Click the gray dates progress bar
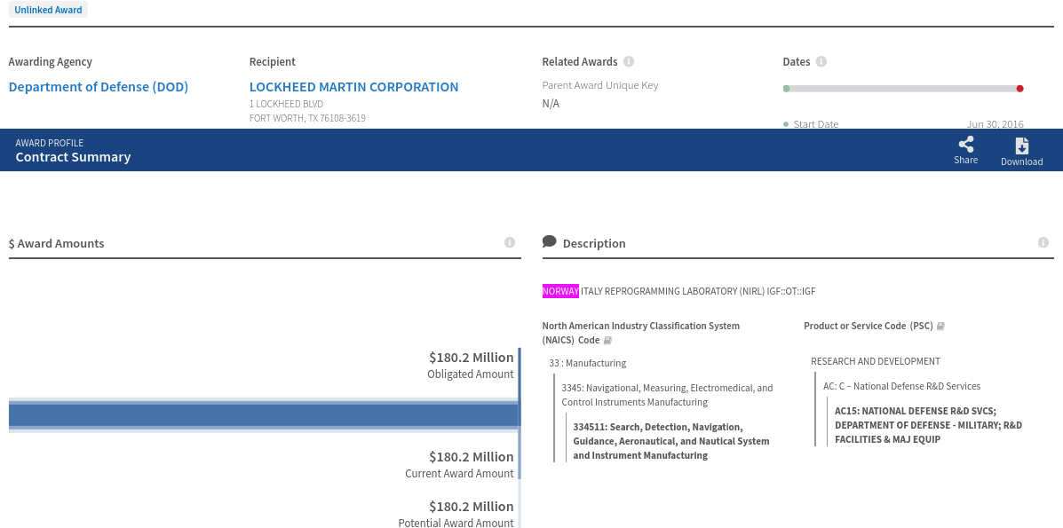 [x=903, y=89]
